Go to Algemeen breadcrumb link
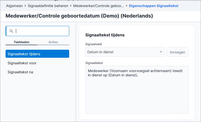 click(x=14, y=6)
